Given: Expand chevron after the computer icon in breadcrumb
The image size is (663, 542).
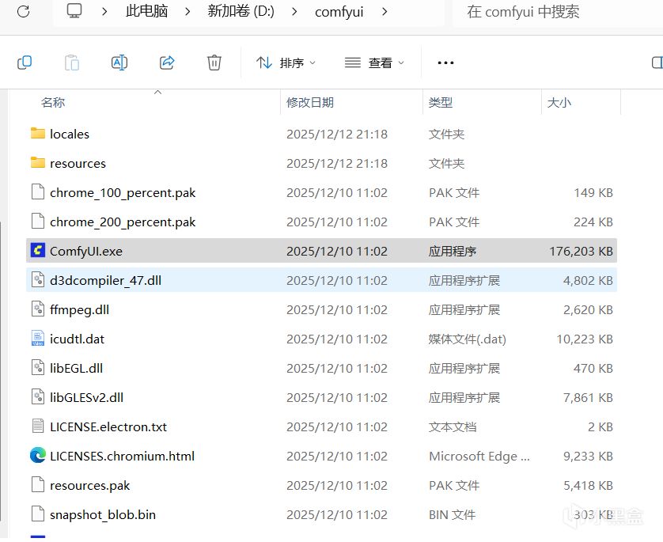Looking at the screenshot, I should coord(104,12).
